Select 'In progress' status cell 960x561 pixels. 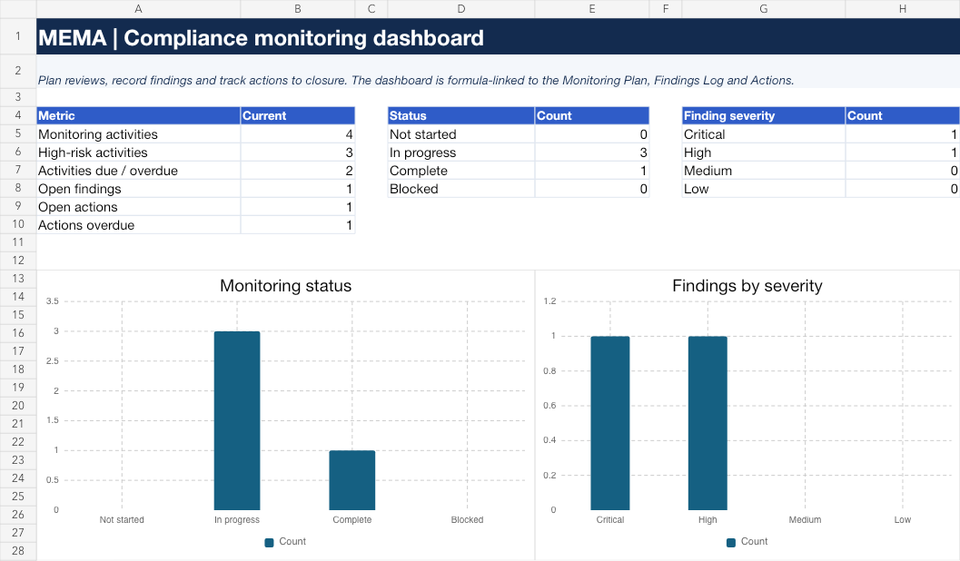(x=461, y=153)
